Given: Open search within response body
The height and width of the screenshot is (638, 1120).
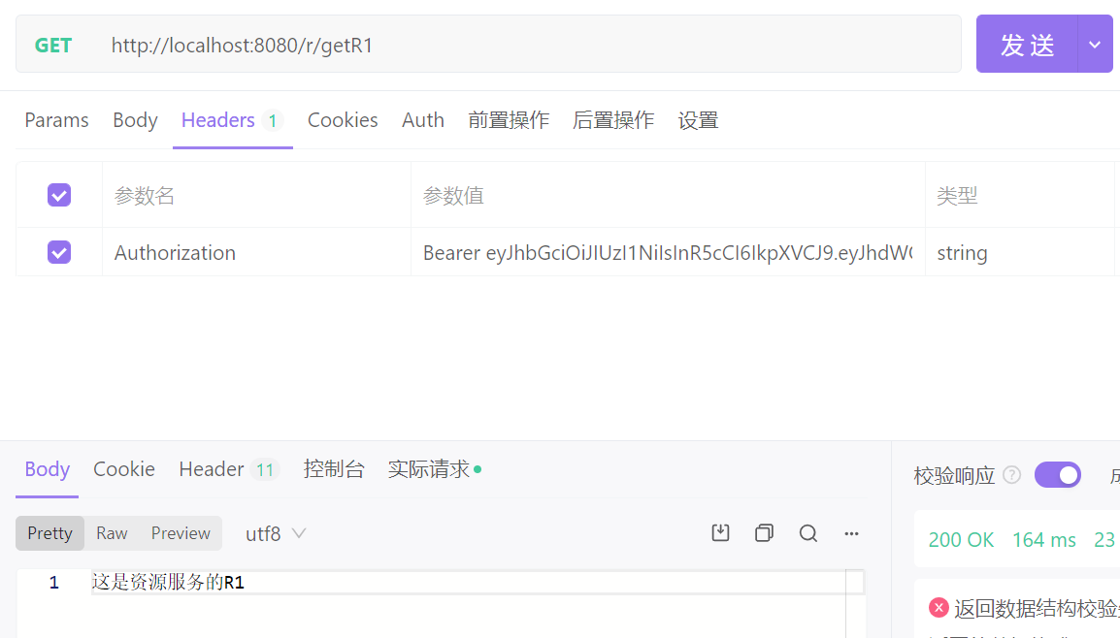Looking at the screenshot, I should [x=808, y=532].
